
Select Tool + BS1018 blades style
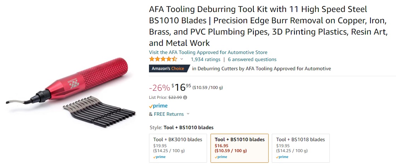tap(300, 148)
